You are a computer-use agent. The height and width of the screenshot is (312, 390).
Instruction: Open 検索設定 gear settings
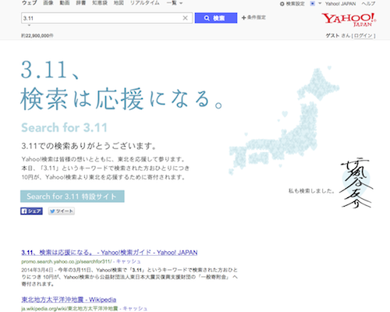click(x=292, y=4)
